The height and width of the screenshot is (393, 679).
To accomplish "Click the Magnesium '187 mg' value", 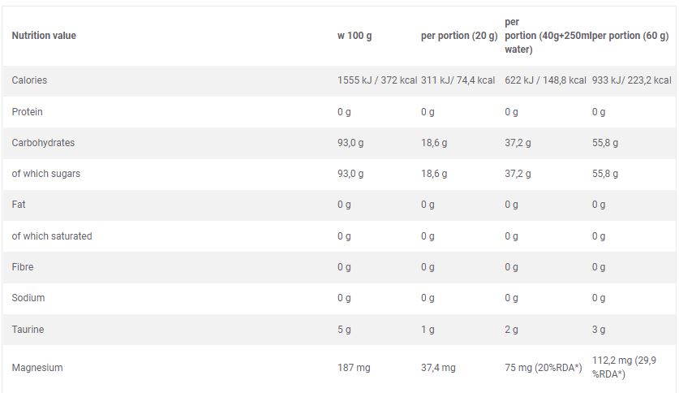I will [x=354, y=368].
